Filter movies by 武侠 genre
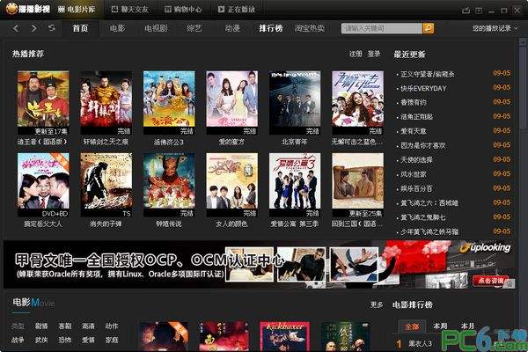528x352 pixels. tap(41, 340)
